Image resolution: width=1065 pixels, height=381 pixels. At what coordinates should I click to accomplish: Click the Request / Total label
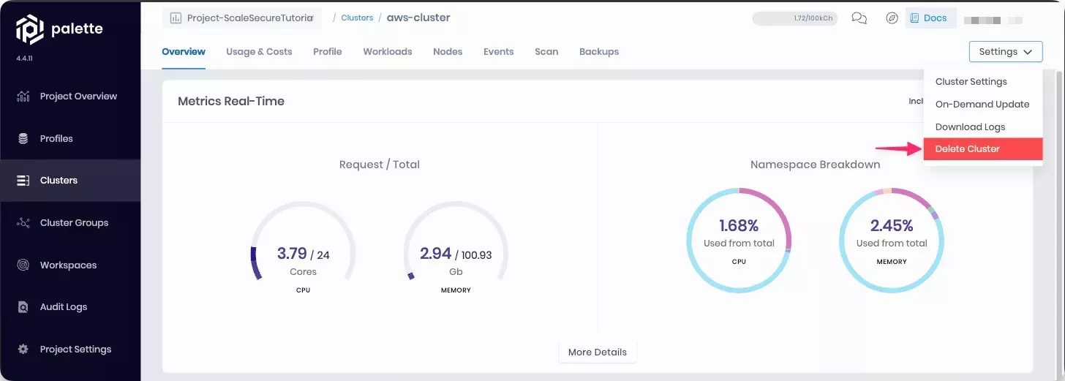tap(380, 165)
